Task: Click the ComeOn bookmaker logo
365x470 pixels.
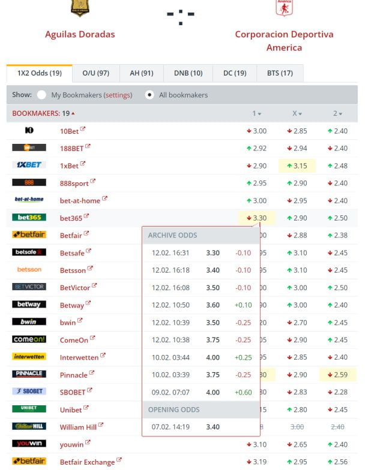Action: 29,339
